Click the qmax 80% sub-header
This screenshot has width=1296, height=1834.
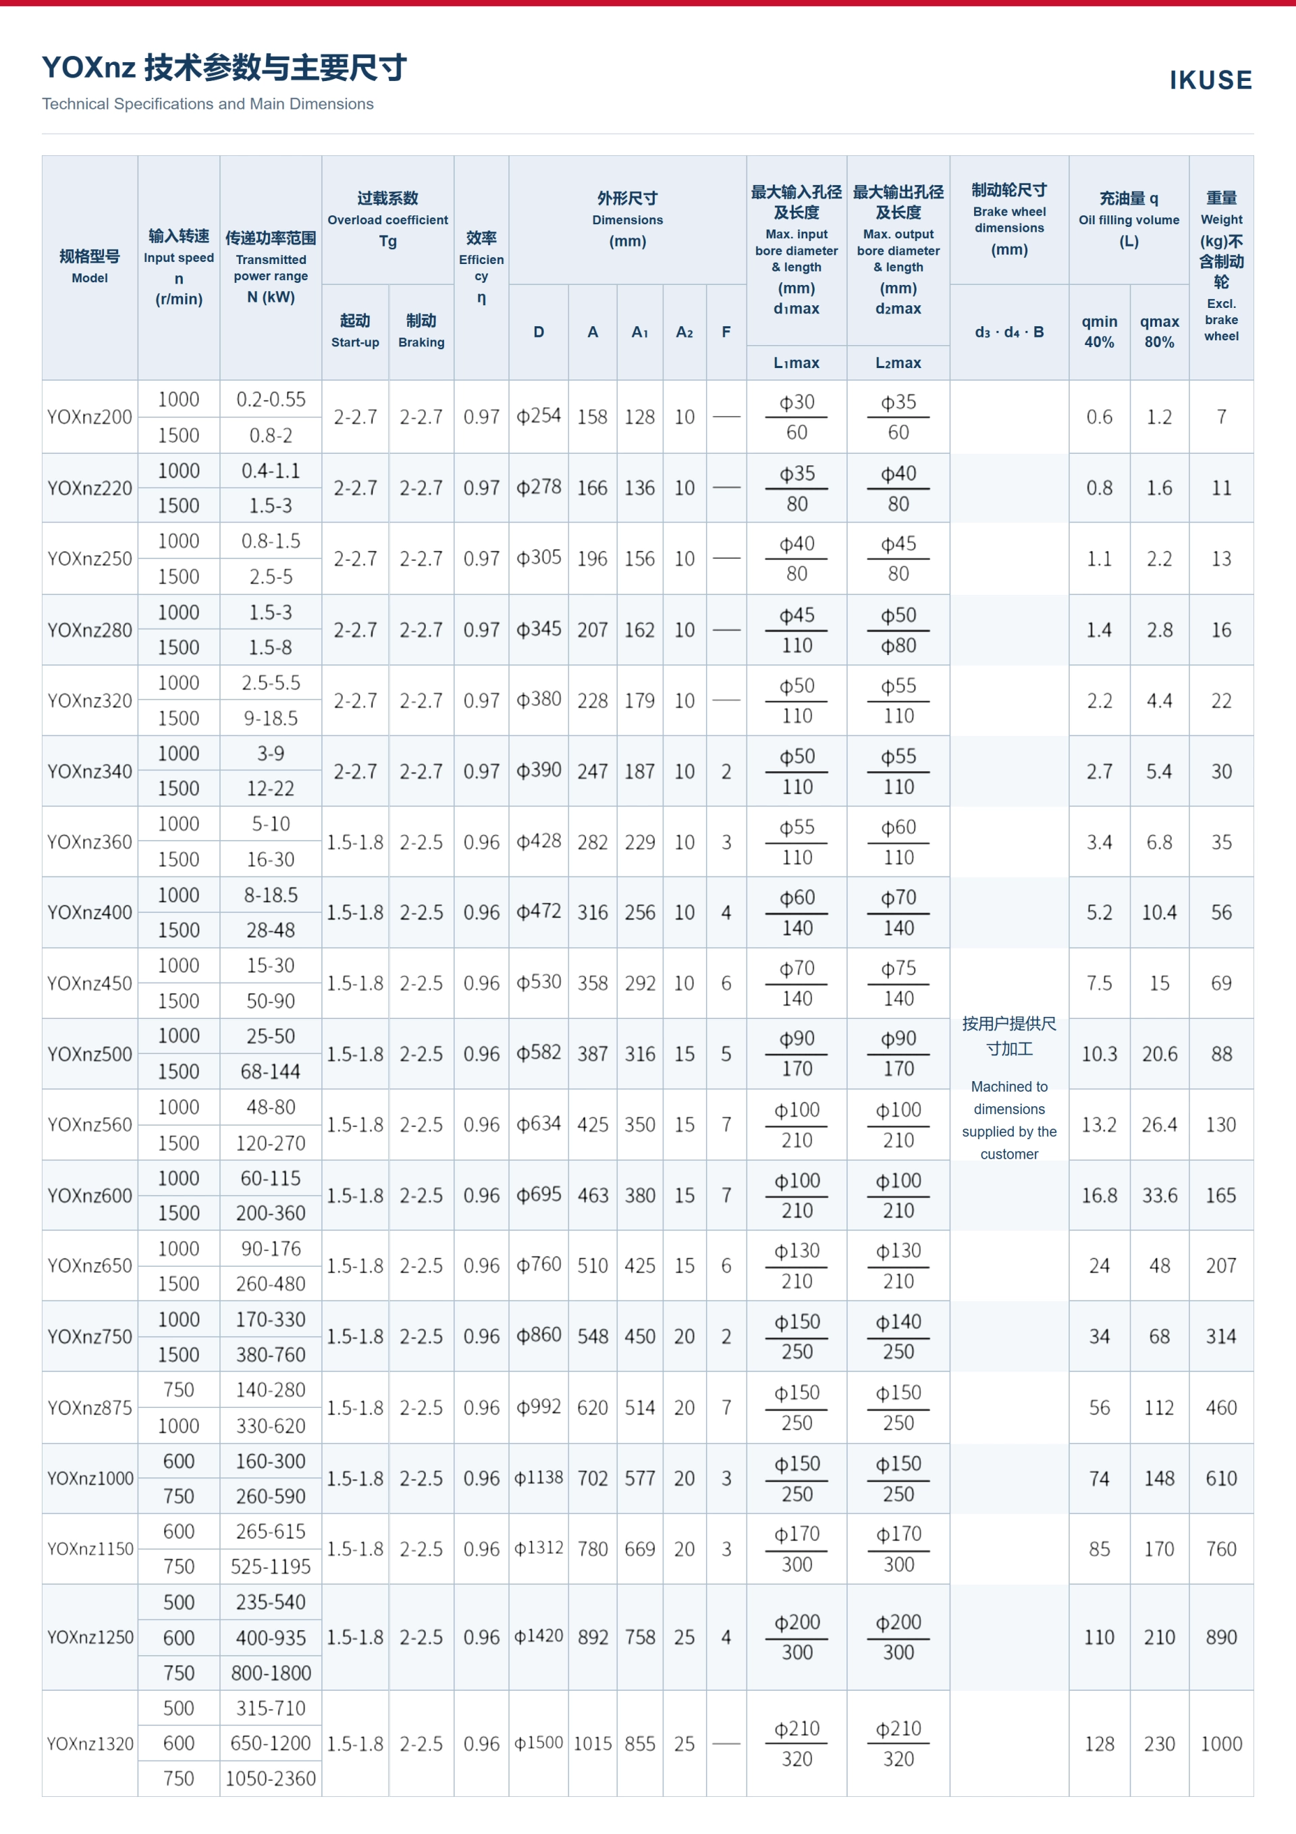click(x=1160, y=332)
